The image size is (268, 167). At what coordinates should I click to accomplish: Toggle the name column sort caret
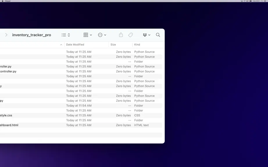[61, 45]
